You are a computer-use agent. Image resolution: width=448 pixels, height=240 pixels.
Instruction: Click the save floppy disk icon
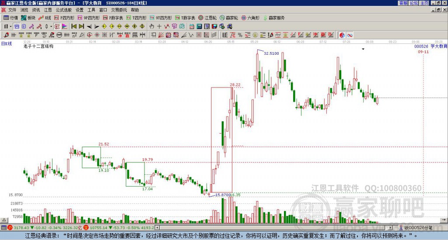tap(214, 27)
